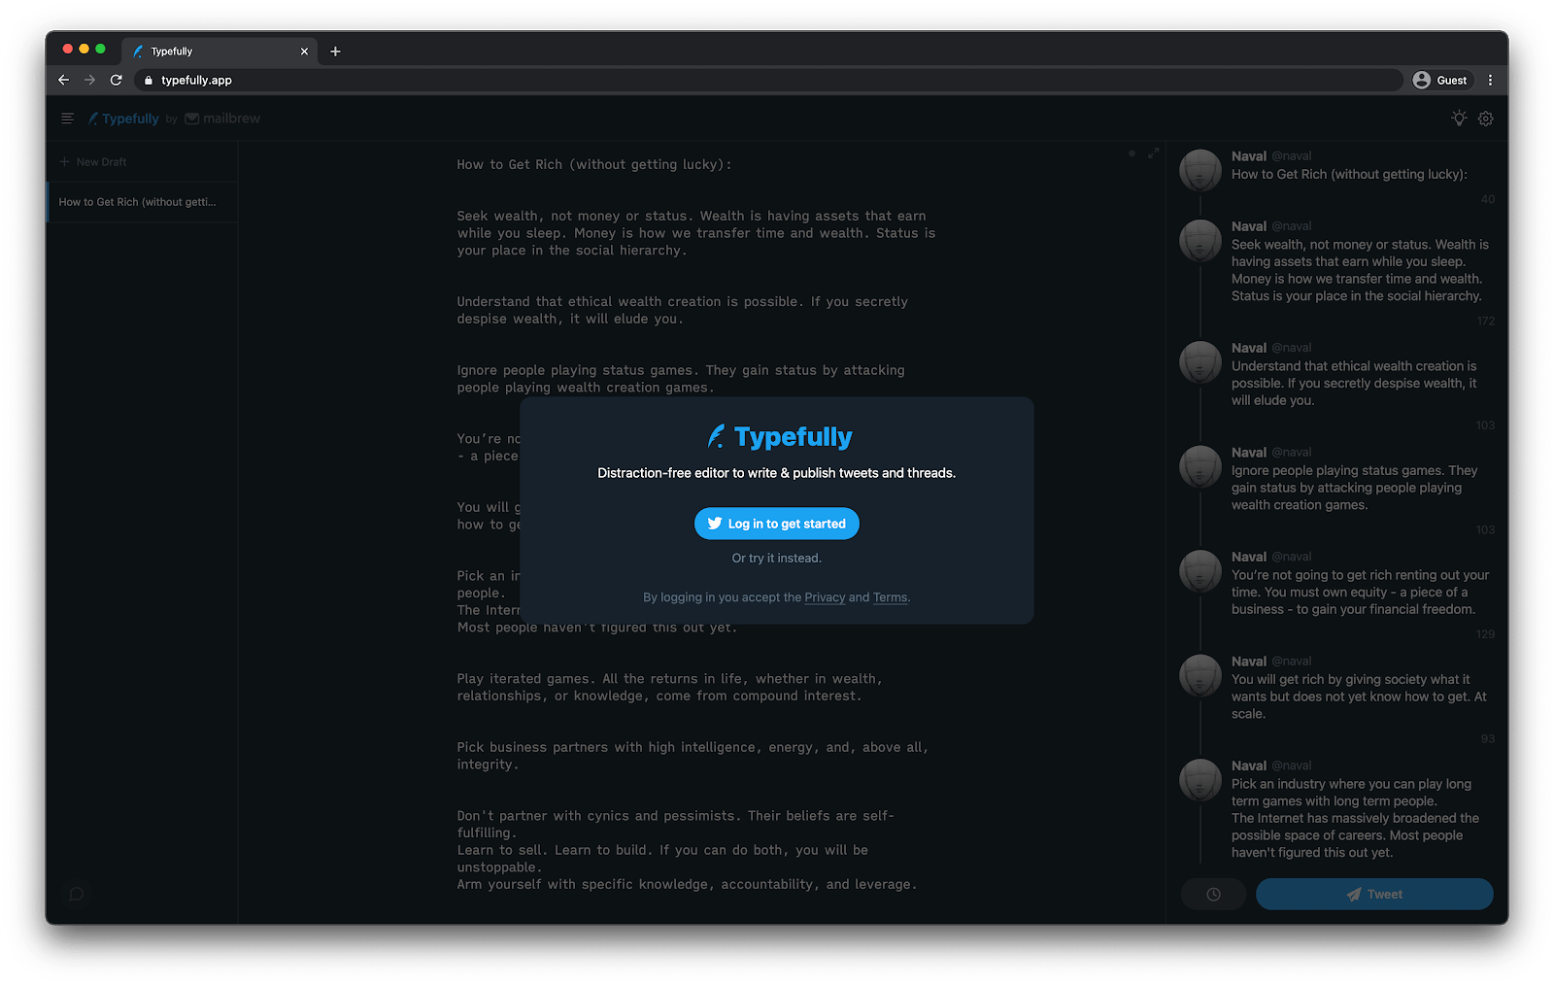The image size is (1554, 985).
Task: Open the Terms link in dialog
Action: click(890, 597)
